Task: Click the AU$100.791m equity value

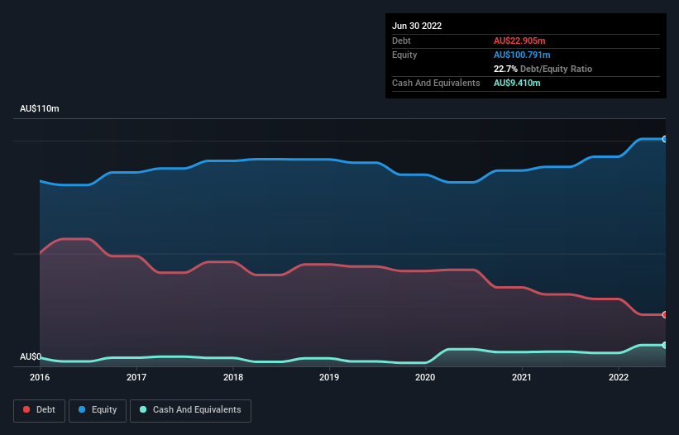Action: click(x=522, y=55)
